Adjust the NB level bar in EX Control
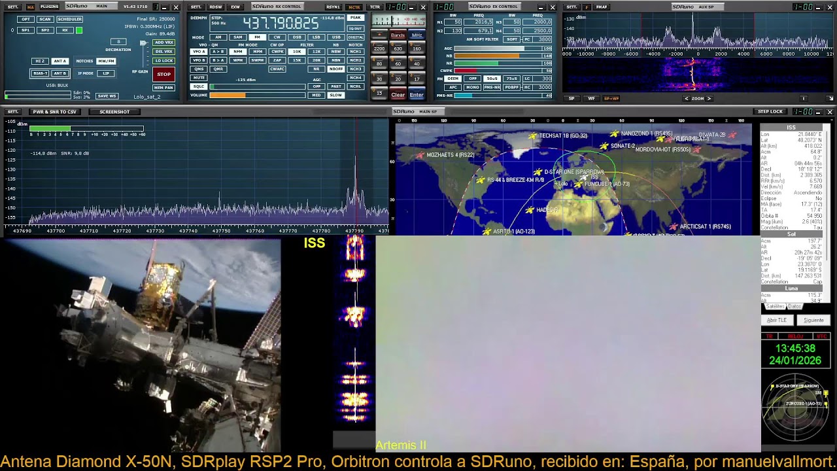837x471 pixels. click(x=503, y=56)
